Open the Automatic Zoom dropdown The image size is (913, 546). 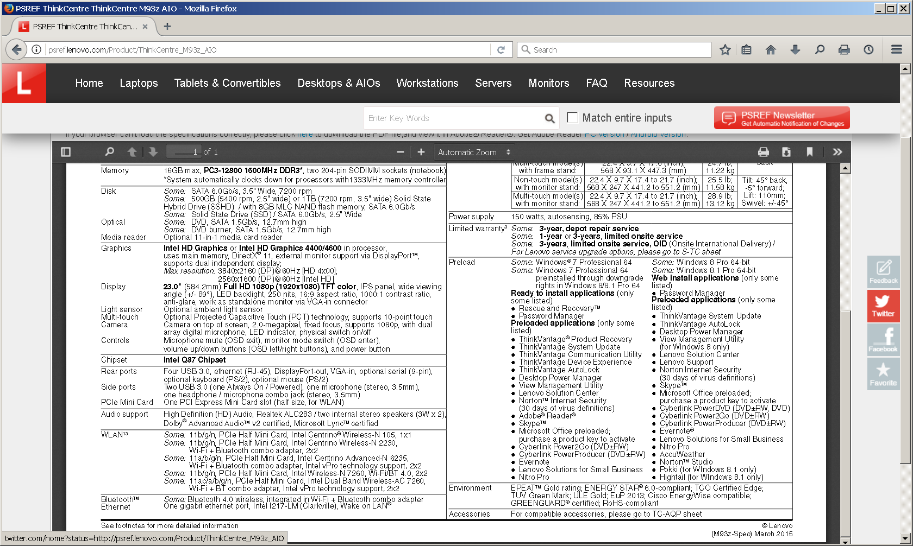tap(474, 152)
